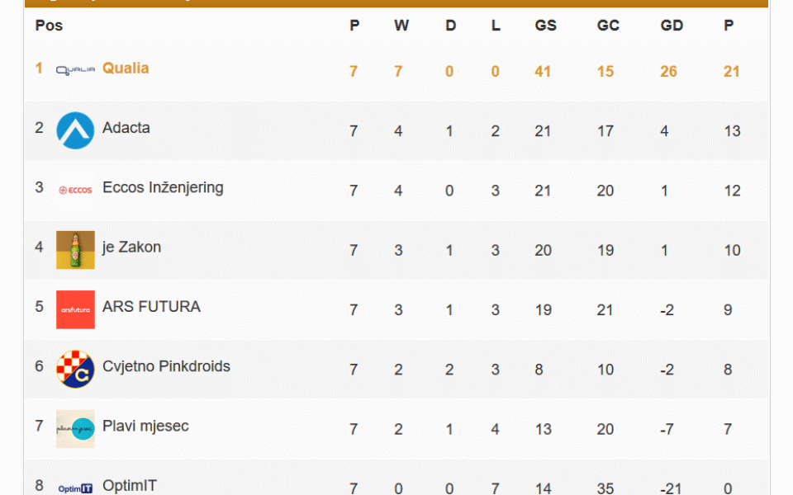793x495 pixels.
Task: Open the Adacta team link
Action: coord(126,128)
